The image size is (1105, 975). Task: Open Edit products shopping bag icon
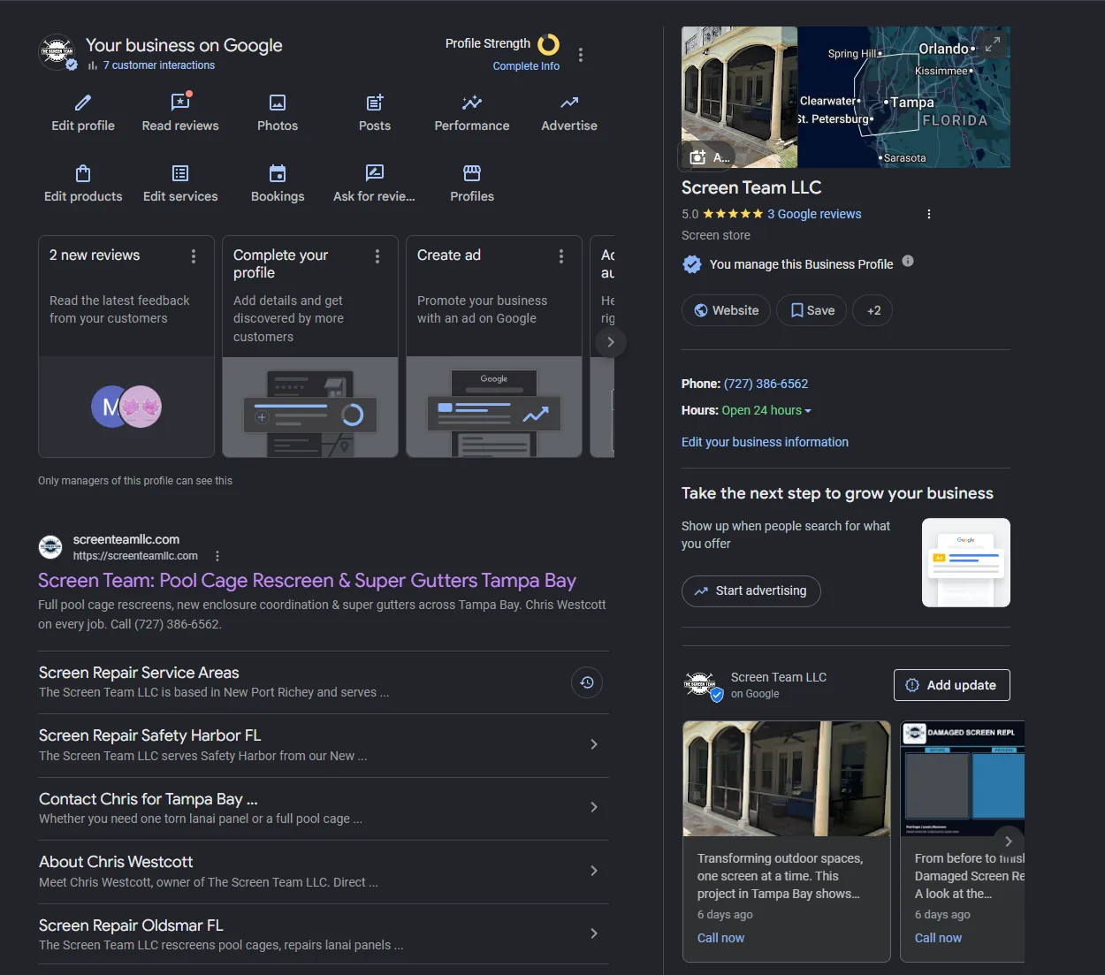(x=83, y=173)
